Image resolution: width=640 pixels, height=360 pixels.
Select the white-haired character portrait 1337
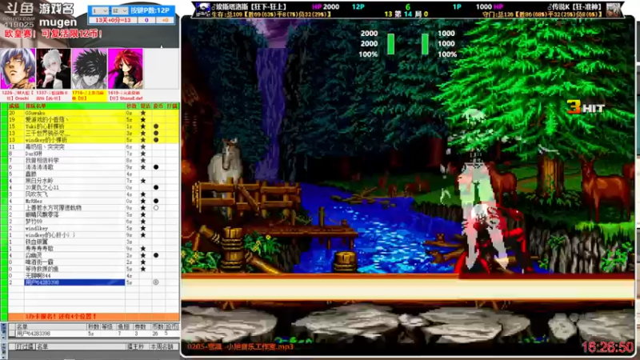pyautogui.click(x=54, y=69)
